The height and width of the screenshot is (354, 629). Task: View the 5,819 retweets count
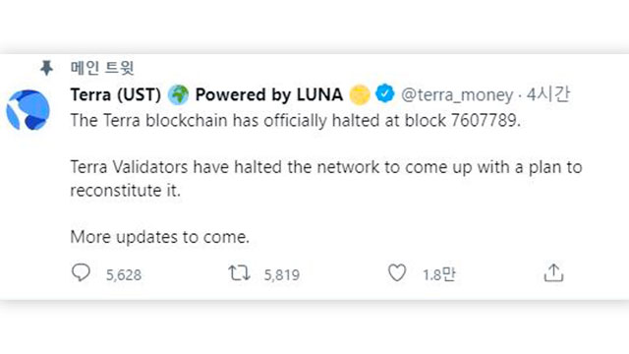pos(282,275)
